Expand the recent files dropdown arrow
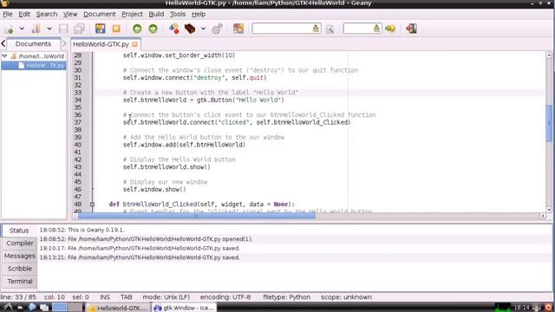The width and height of the screenshot is (555, 312). [x=49, y=29]
